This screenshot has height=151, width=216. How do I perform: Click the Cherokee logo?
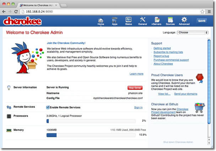(x=22, y=21)
